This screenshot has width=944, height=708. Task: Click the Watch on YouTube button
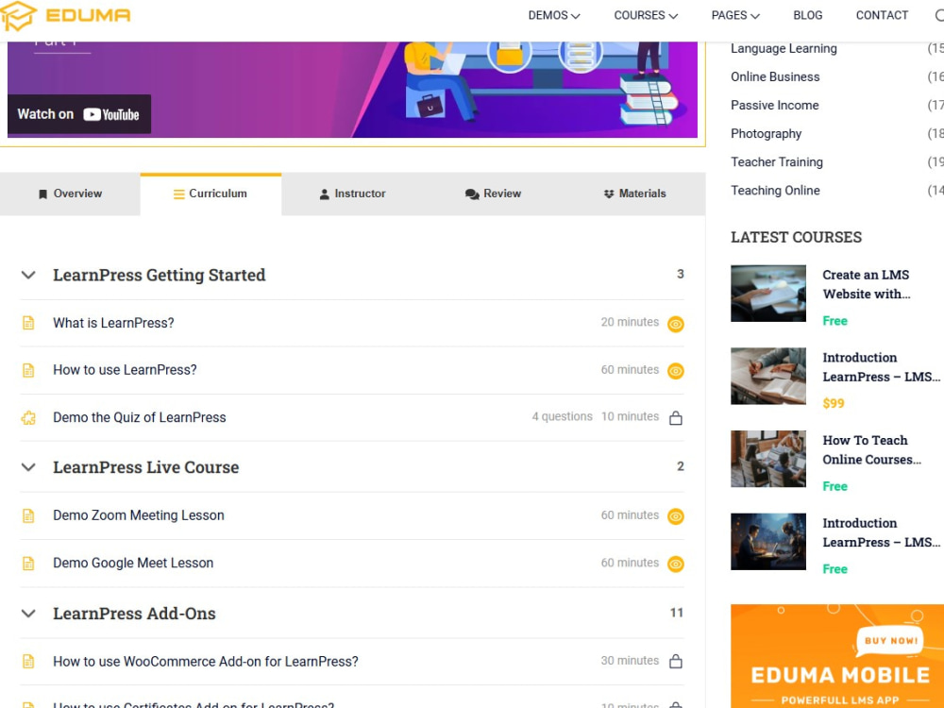point(79,114)
